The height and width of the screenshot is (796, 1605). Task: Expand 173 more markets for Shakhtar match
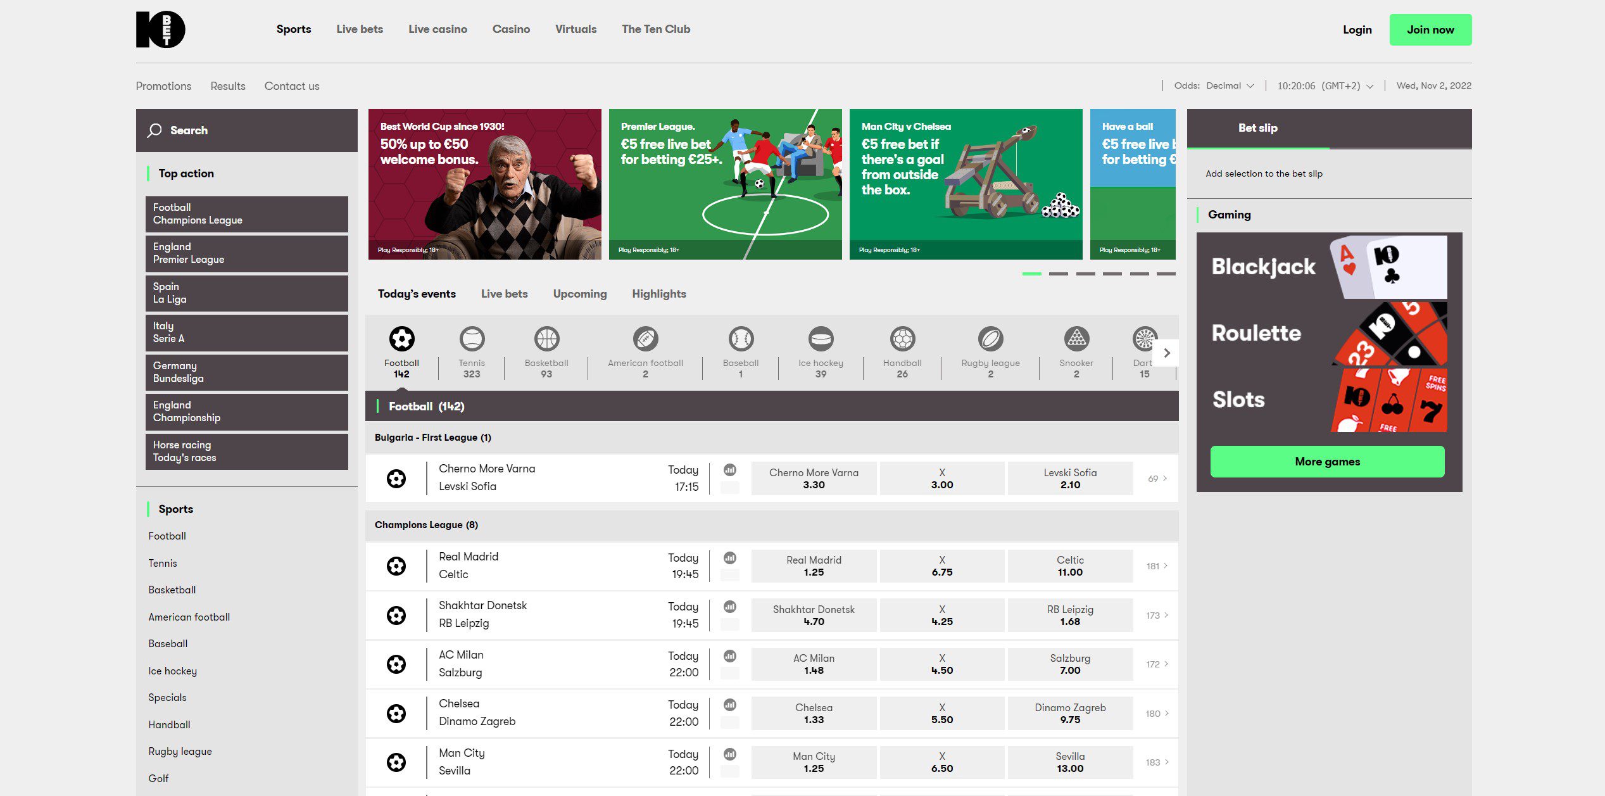(1157, 616)
